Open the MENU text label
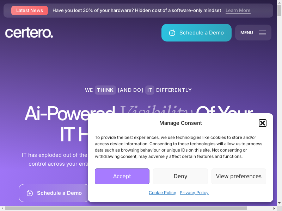 click(246, 33)
